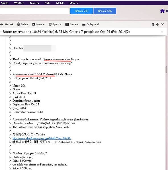
Task: Open the More menu in top navigation
Action: 74,3
